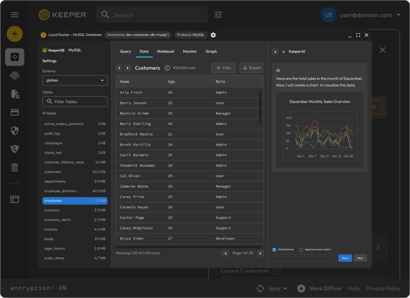410x298 pixels.
Task: Open the Sync dropdown arrow
Action: [x=285, y=288]
